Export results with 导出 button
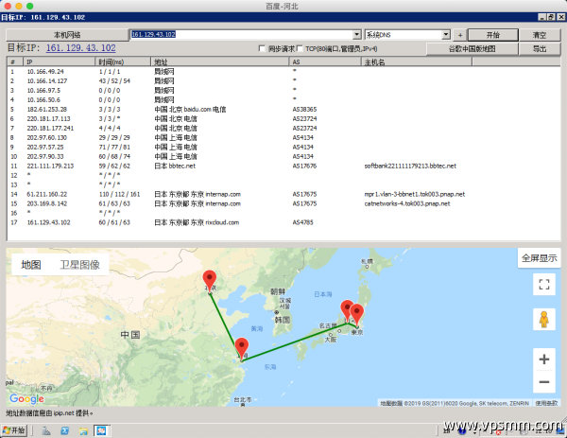The width and height of the screenshot is (567, 438). tap(540, 49)
